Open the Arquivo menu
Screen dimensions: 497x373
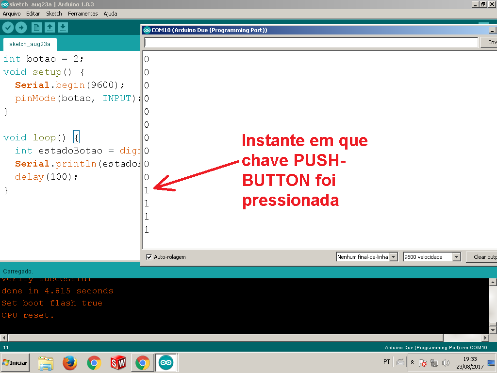pyautogui.click(x=12, y=14)
